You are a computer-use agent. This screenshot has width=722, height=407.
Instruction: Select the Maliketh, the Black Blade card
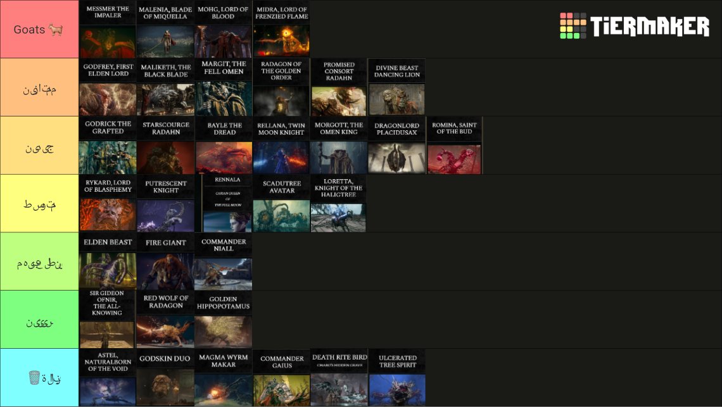coord(165,87)
